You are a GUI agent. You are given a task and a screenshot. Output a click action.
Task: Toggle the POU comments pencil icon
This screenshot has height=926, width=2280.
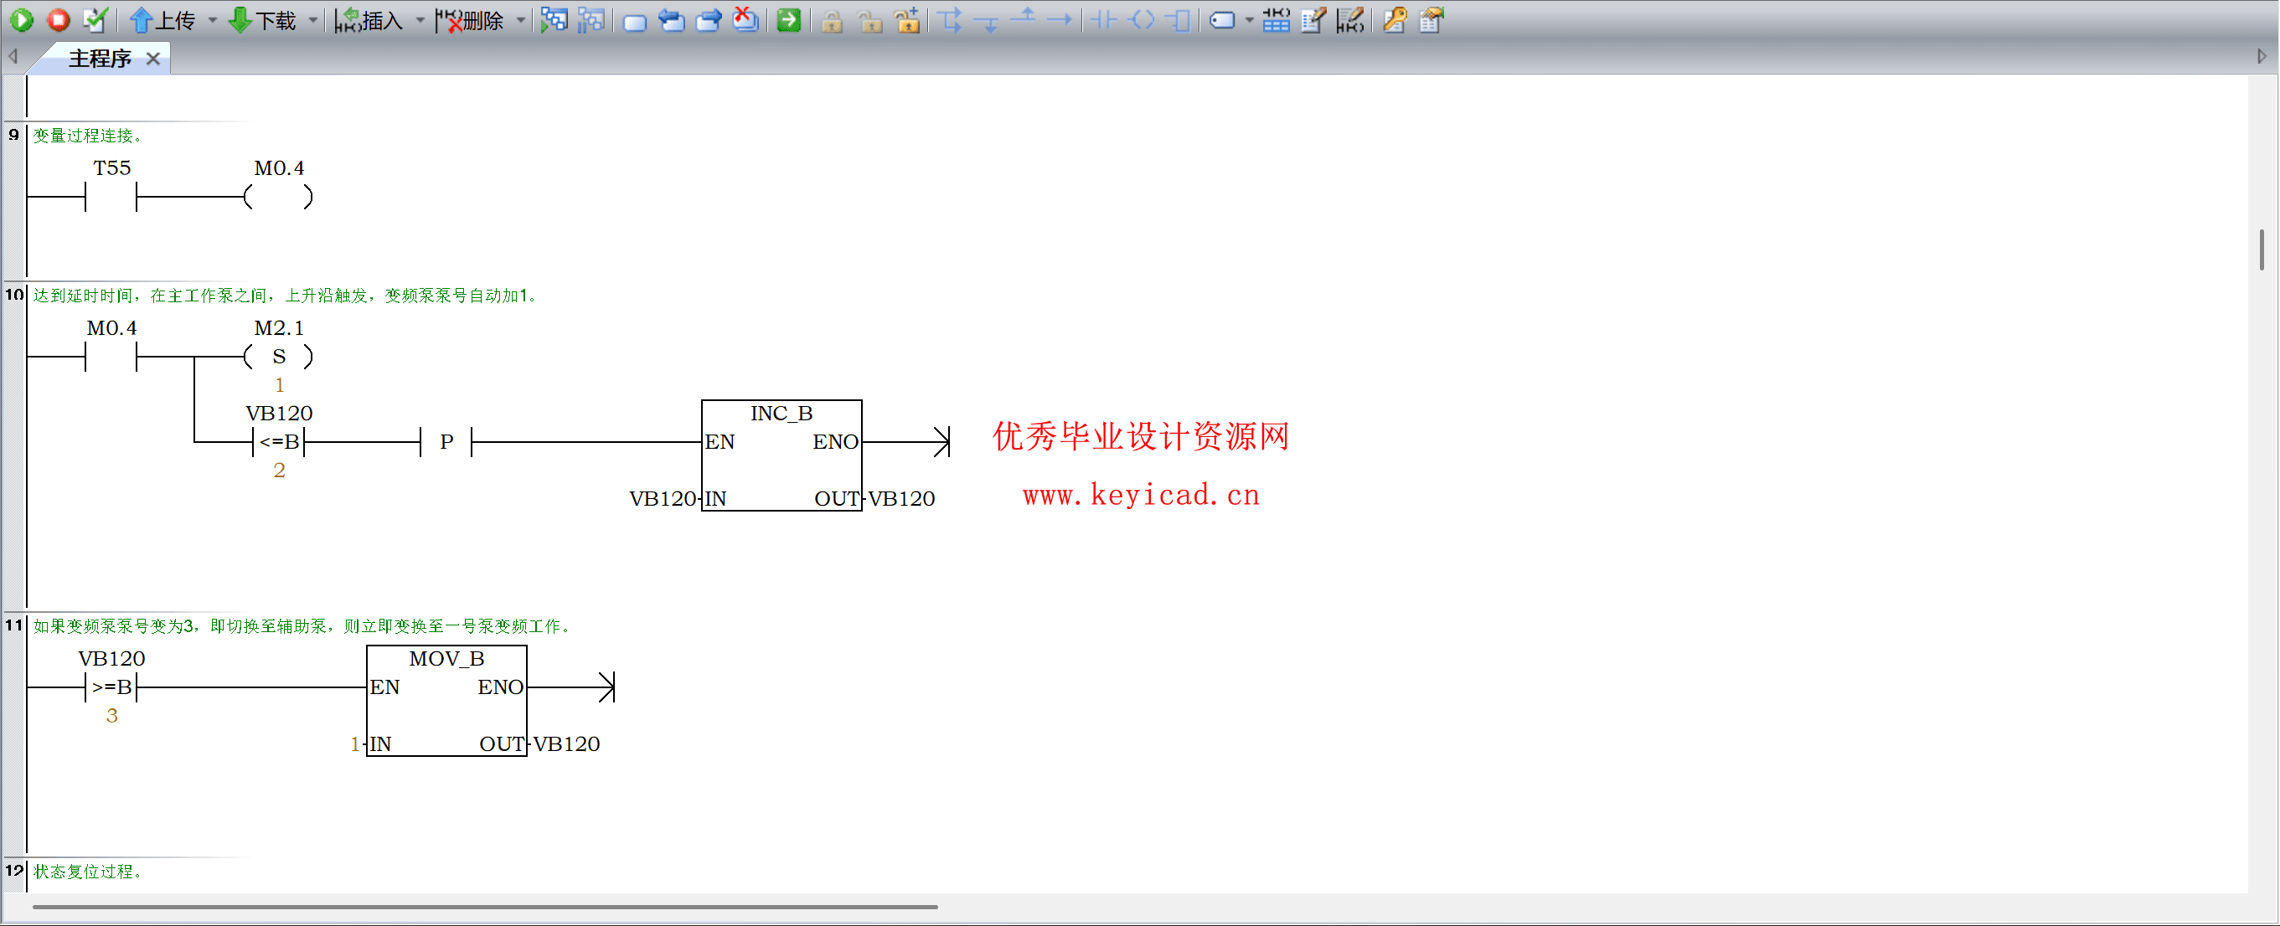pos(1313,19)
